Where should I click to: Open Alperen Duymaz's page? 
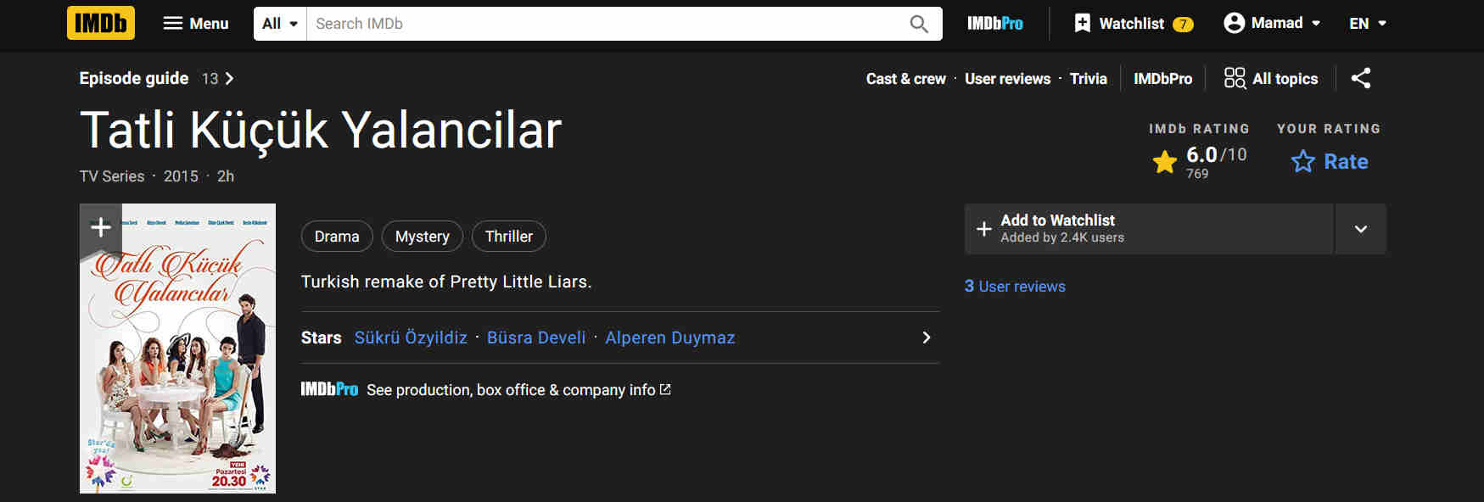tap(669, 337)
